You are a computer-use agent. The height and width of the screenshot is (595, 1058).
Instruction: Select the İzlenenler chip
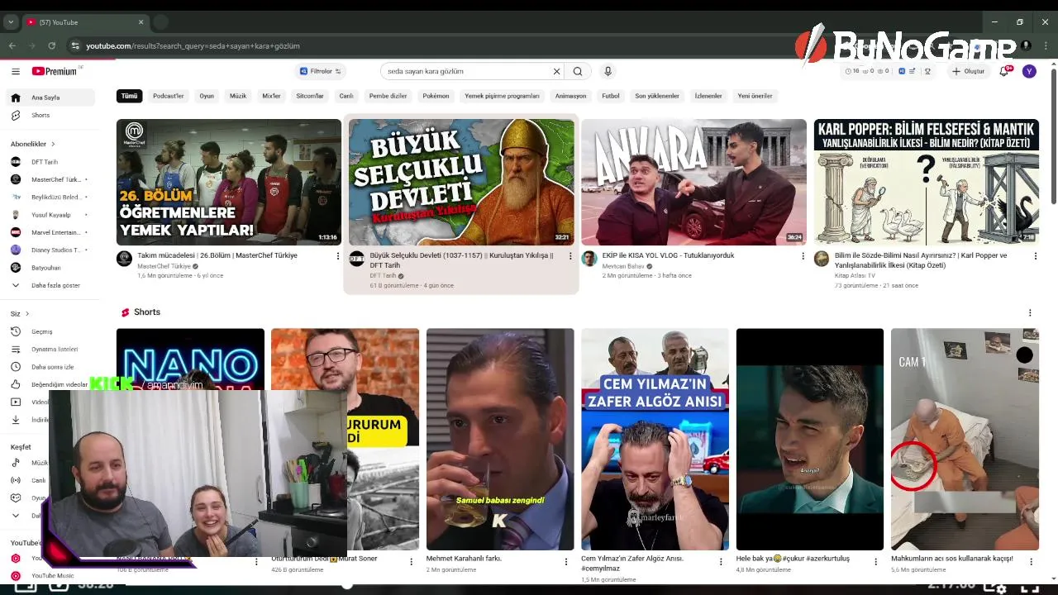point(708,96)
